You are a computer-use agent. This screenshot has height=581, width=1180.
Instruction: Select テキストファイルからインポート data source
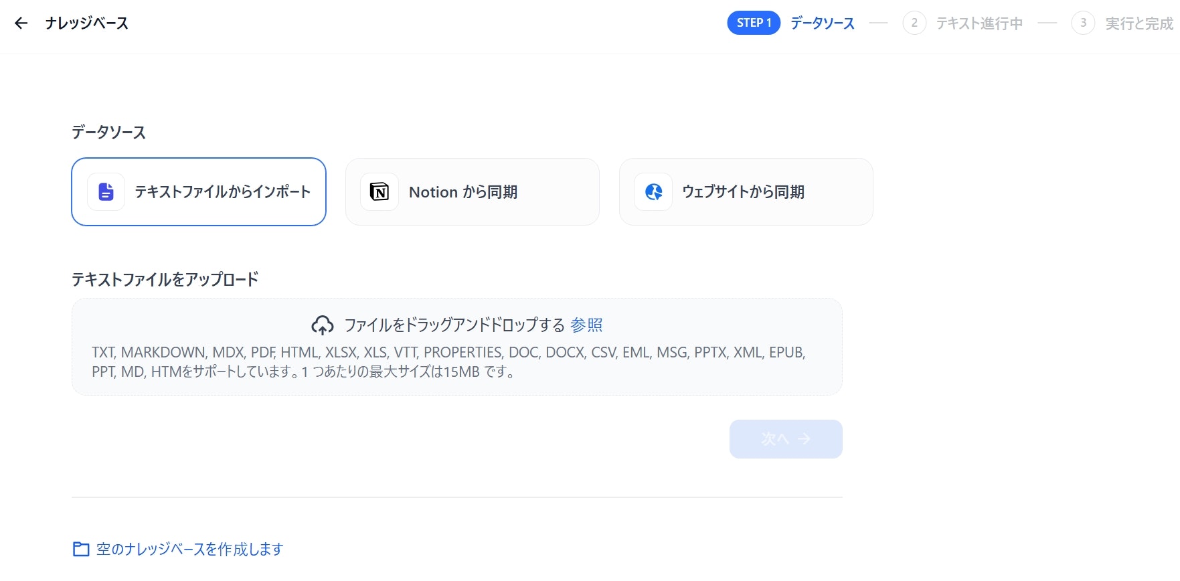point(199,192)
